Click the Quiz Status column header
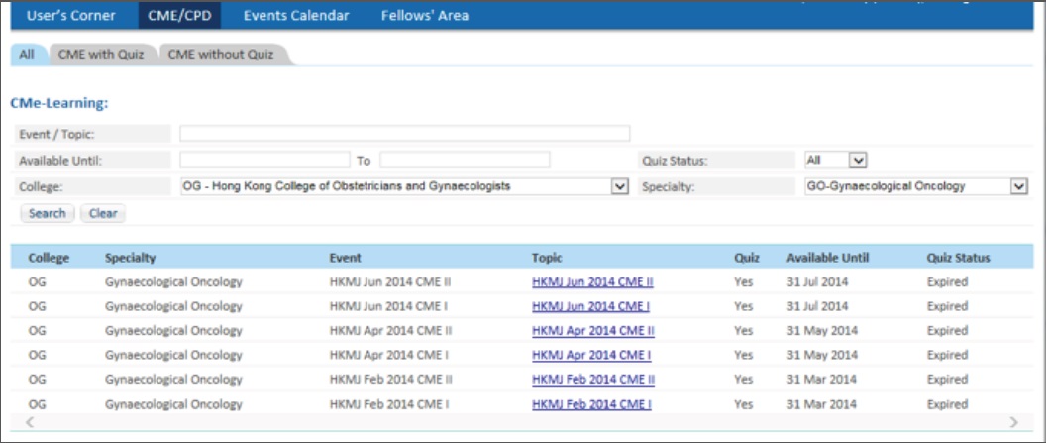The image size is (1046, 443). pos(959,258)
